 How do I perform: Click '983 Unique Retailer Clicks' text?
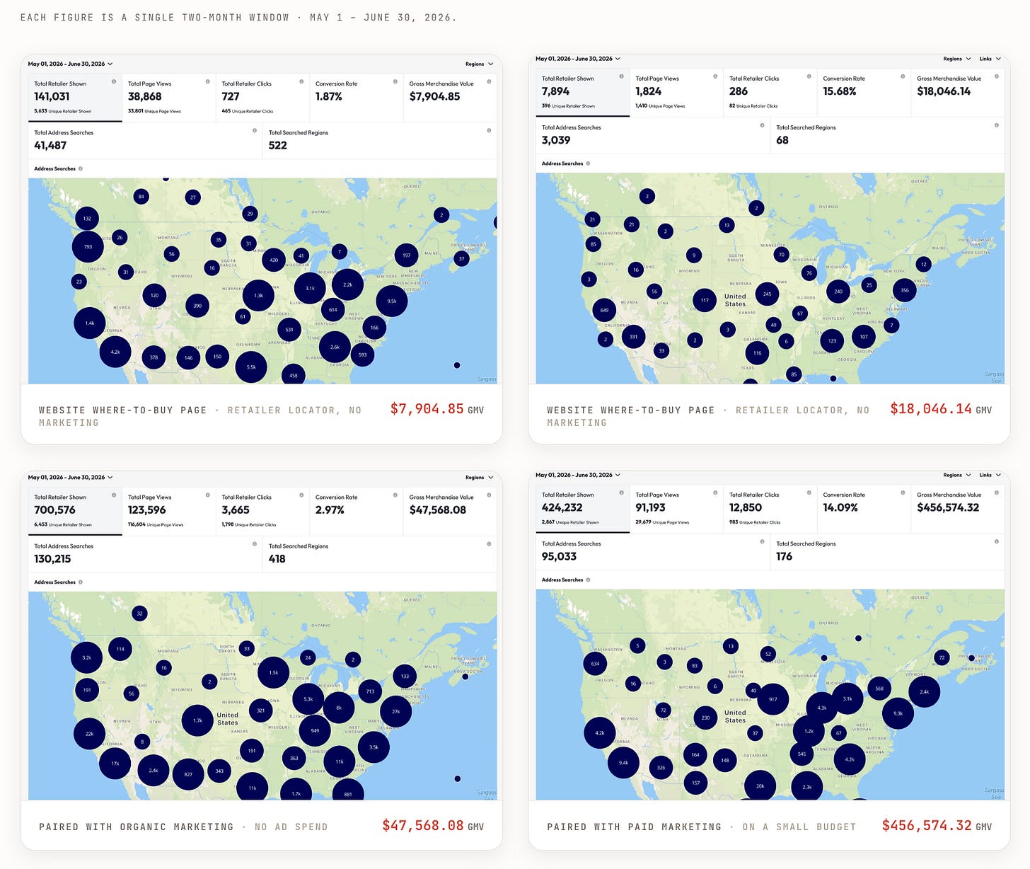tap(755, 522)
